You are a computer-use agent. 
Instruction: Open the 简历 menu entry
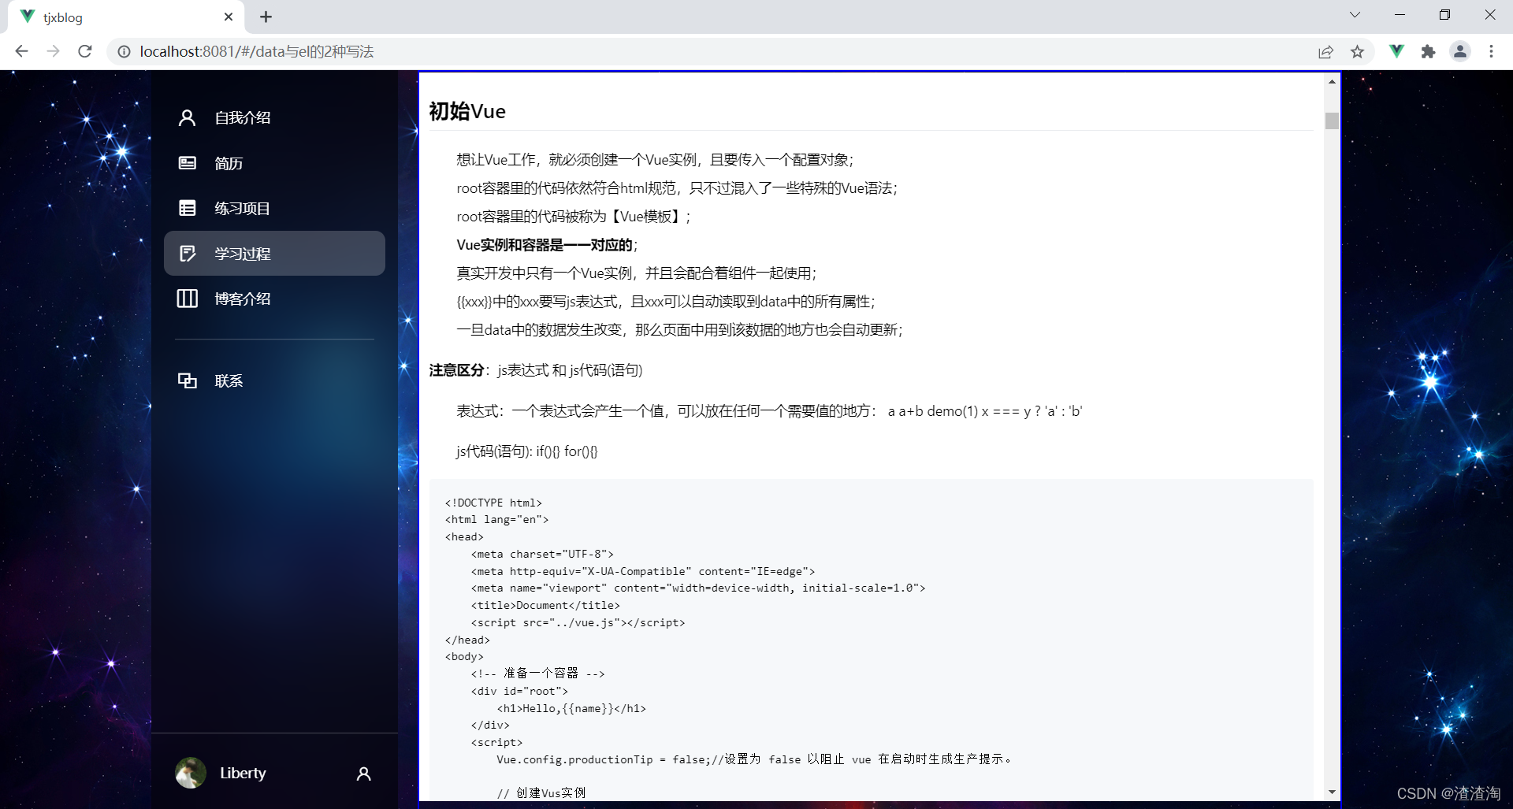274,163
